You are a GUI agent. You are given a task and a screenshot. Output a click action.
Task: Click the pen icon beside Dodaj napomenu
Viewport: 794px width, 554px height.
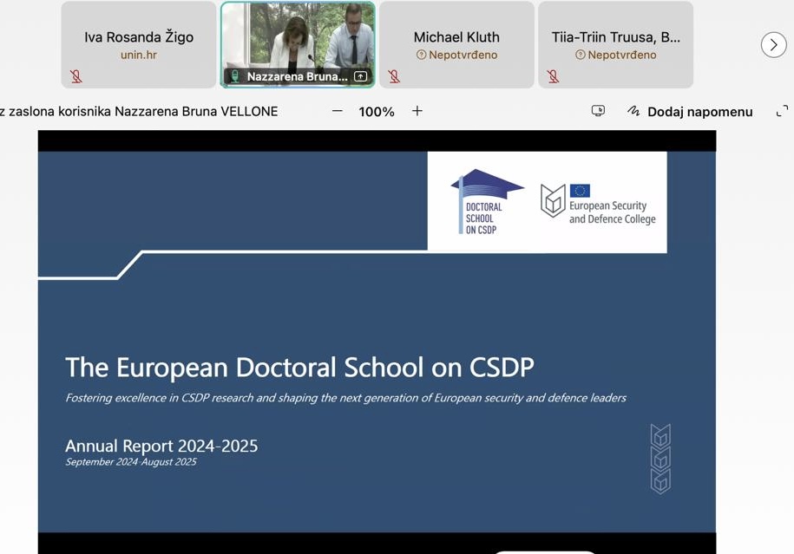point(633,110)
